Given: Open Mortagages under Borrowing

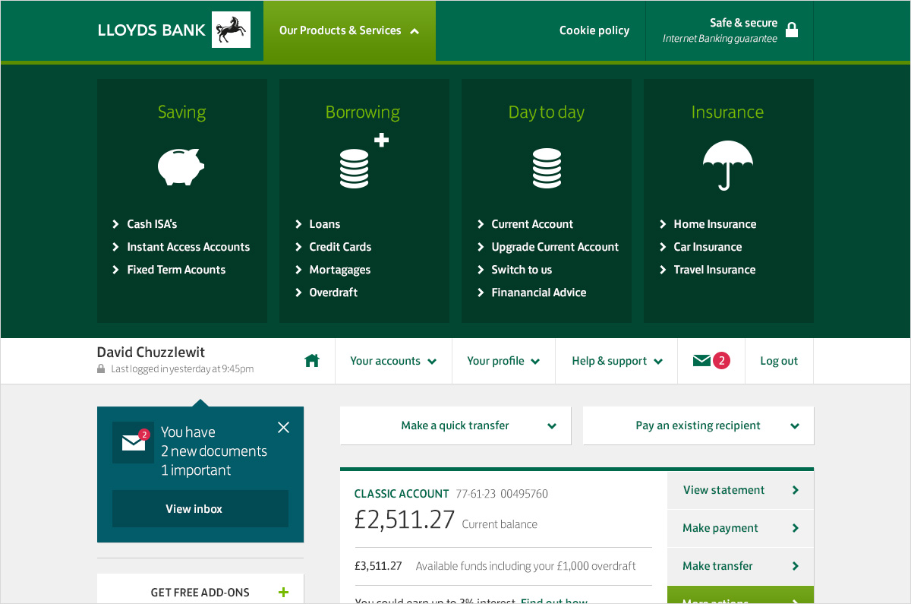Looking at the screenshot, I should click(x=339, y=270).
